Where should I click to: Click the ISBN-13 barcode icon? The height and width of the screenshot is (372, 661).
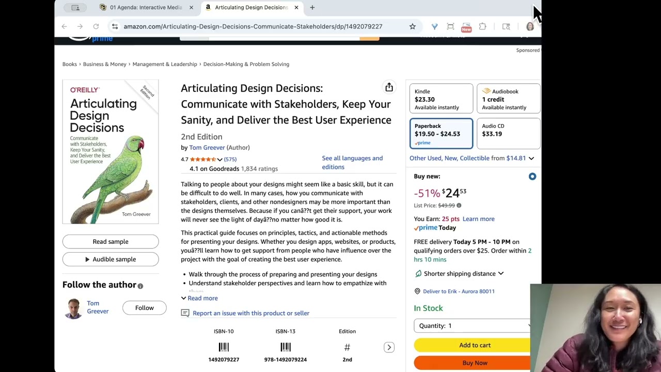coord(286,347)
